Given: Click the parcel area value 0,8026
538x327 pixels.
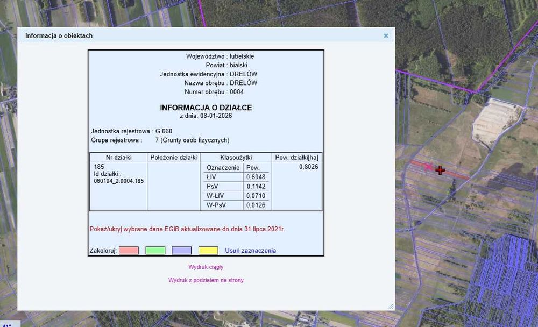Looking at the screenshot, I should point(308,167).
